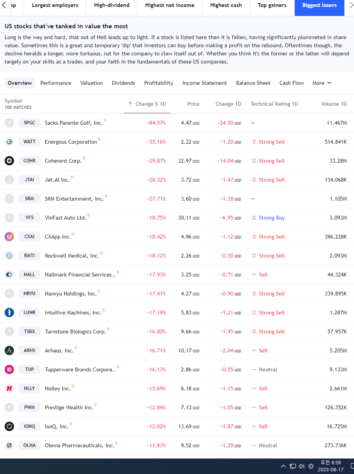Select the Dividends column set
Viewport: 354px width, 474px height.
tap(124, 83)
